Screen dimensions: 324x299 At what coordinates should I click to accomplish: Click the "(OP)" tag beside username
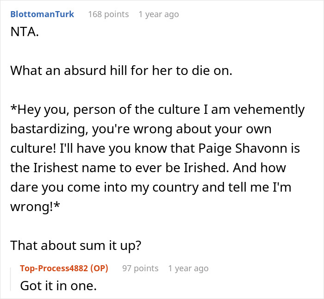pos(100,268)
